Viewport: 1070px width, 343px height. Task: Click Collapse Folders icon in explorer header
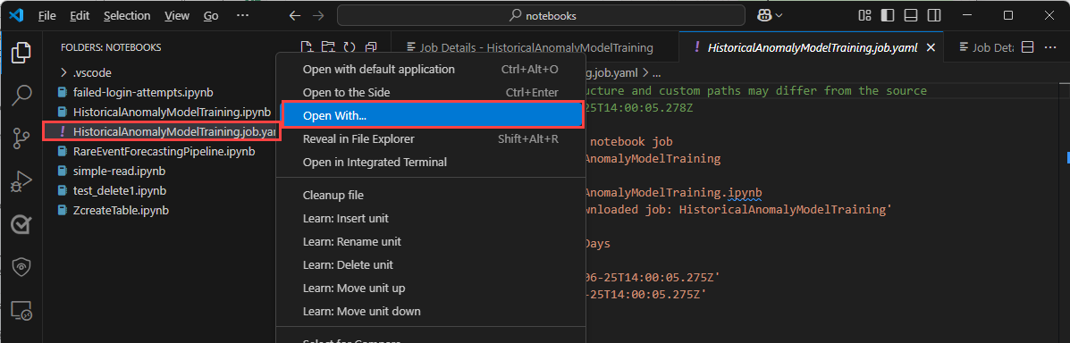[x=371, y=47]
